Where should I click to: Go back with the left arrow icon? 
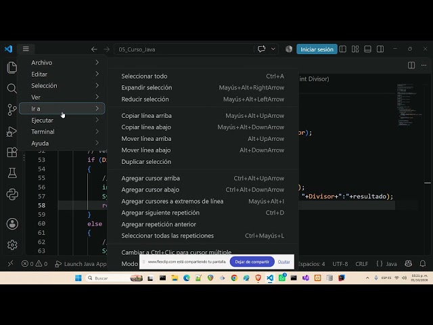(x=94, y=49)
